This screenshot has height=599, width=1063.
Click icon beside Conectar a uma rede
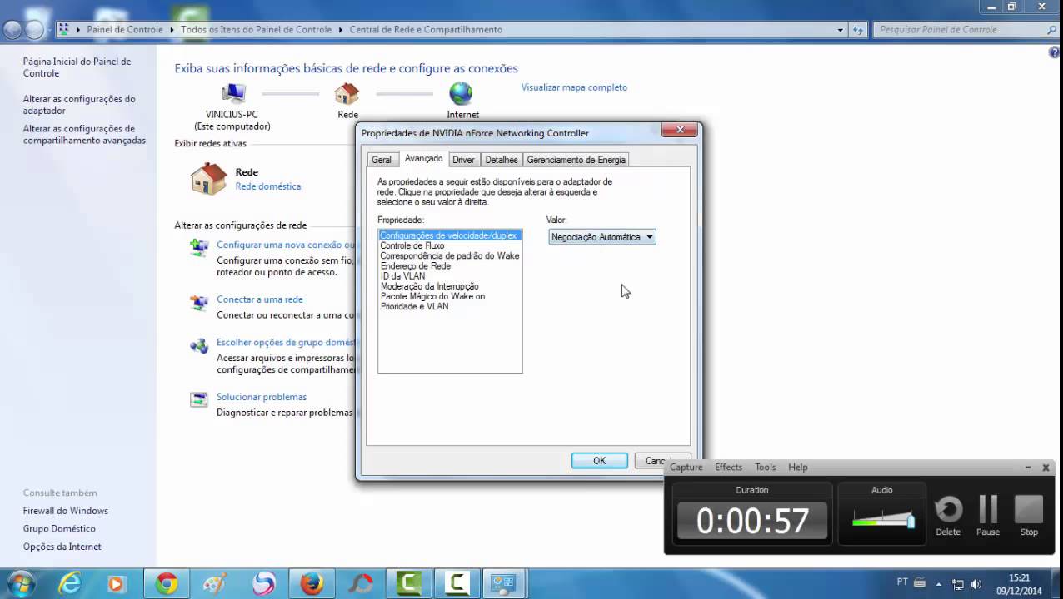pyautogui.click(x=199, y=302)
